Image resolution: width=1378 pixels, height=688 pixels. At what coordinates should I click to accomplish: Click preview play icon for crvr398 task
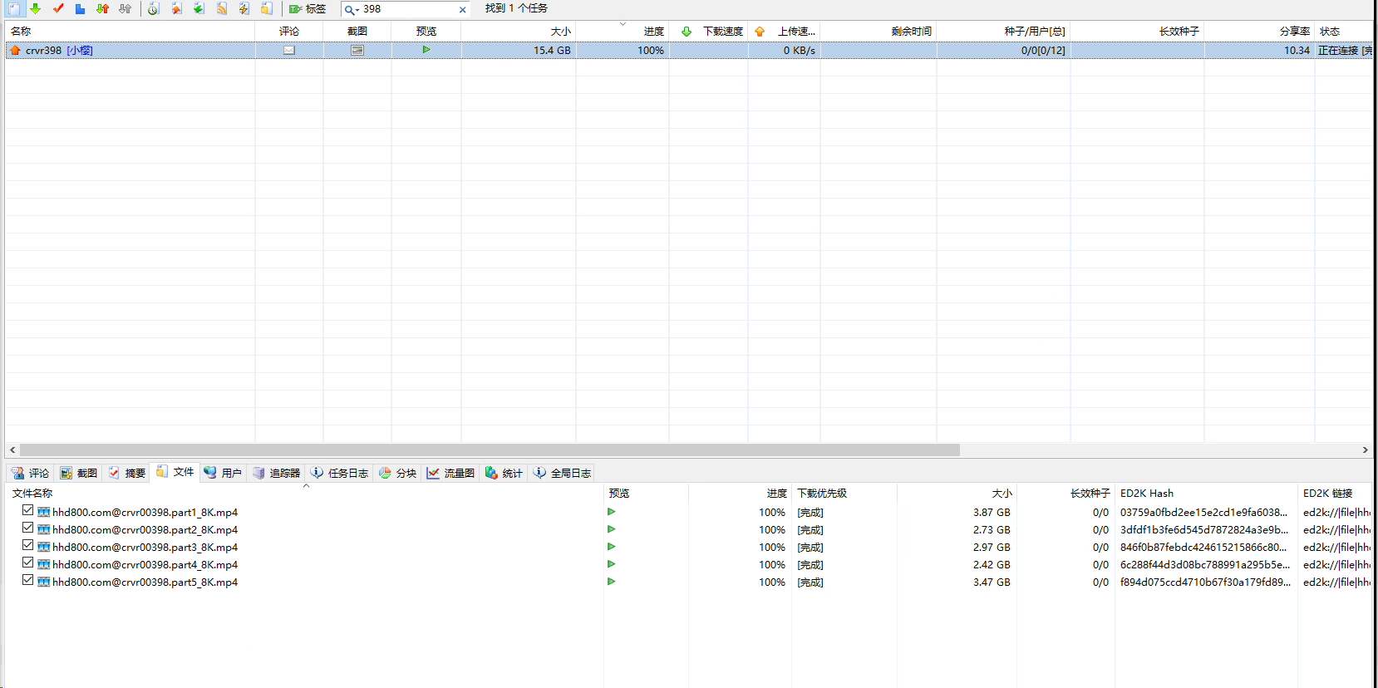[426, 50]
